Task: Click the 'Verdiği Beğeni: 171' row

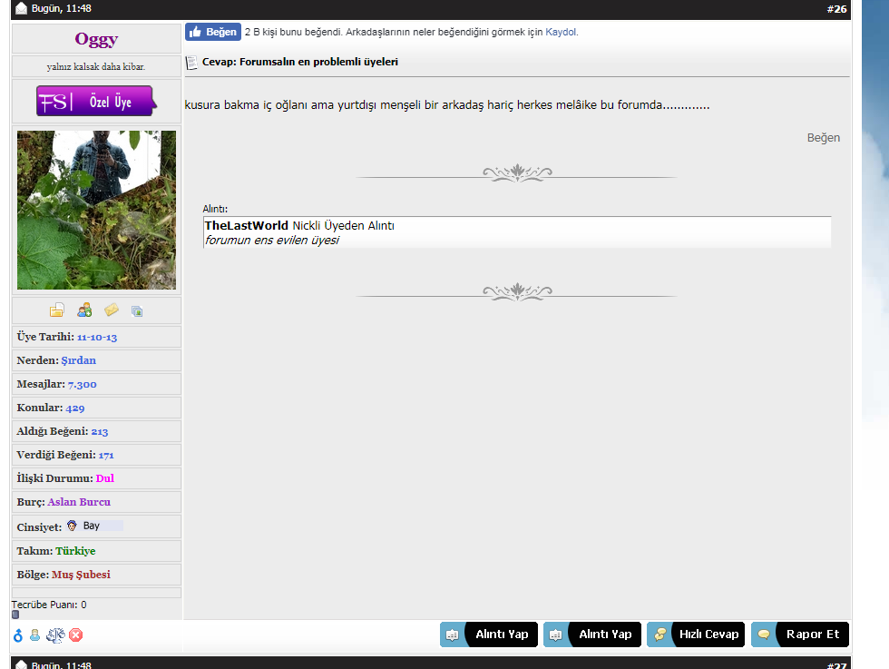Action: (96, 455)
